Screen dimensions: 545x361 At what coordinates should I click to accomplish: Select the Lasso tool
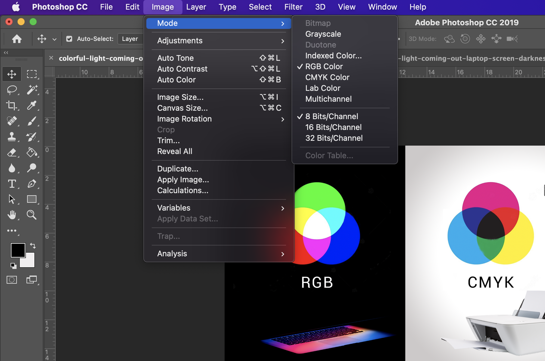[12, 90]
